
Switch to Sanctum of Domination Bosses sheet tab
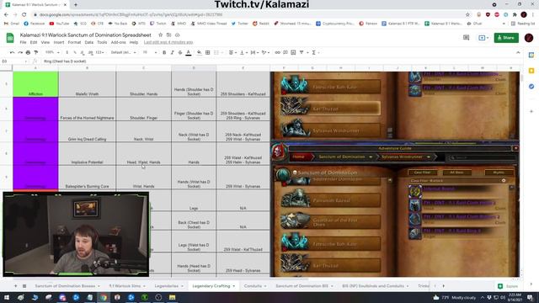click(67, 286)
